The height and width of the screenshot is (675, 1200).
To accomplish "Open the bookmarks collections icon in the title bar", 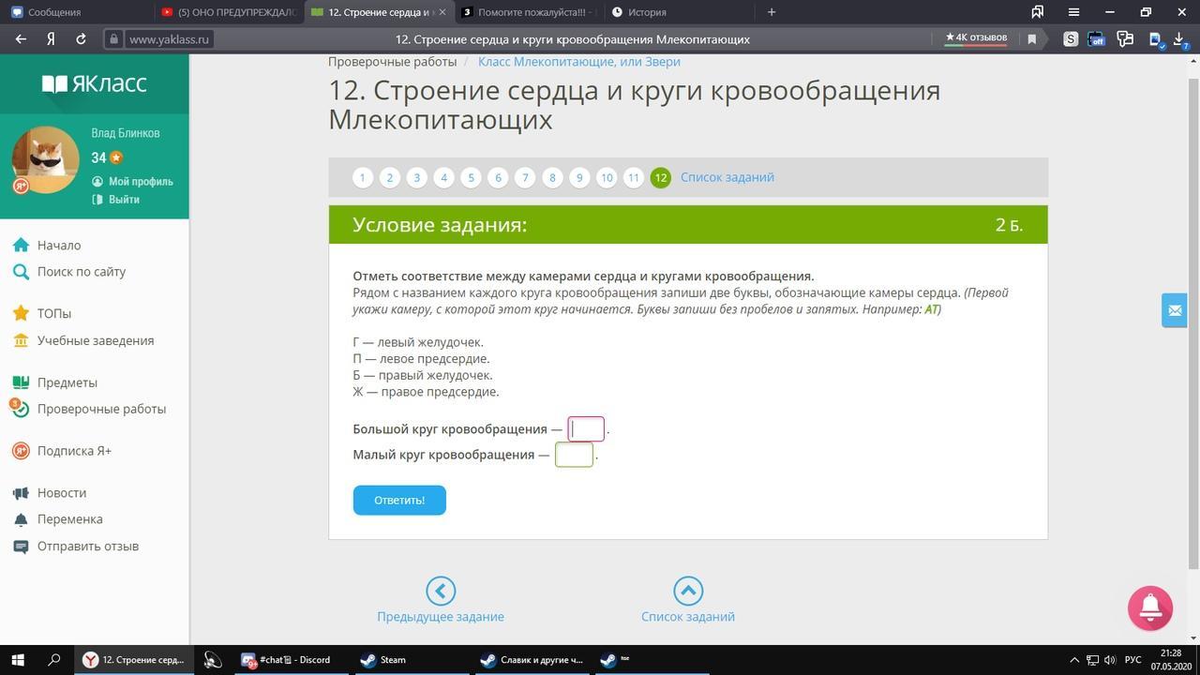I will 1038,12.
